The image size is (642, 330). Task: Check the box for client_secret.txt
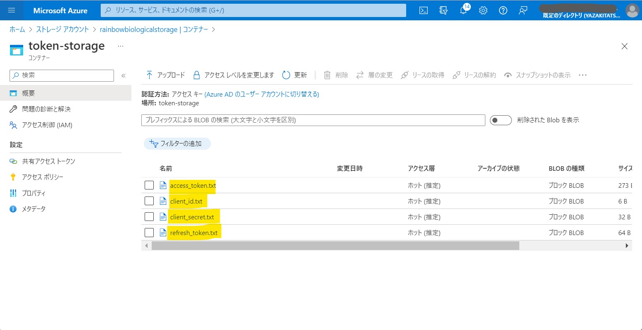coord(149,217)
